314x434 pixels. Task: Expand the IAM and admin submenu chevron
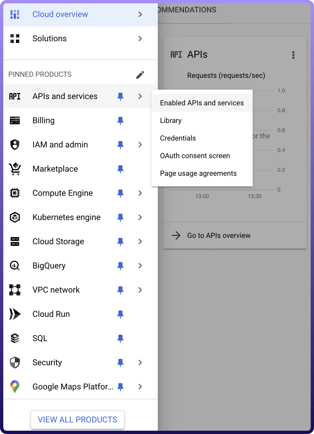point(140,145)
